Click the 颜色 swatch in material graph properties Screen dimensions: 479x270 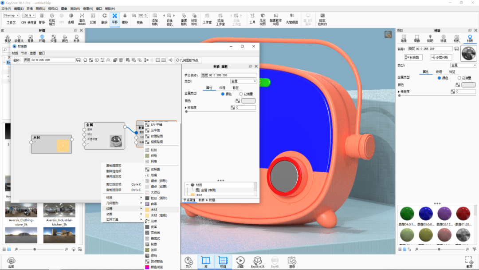[248, 101]
